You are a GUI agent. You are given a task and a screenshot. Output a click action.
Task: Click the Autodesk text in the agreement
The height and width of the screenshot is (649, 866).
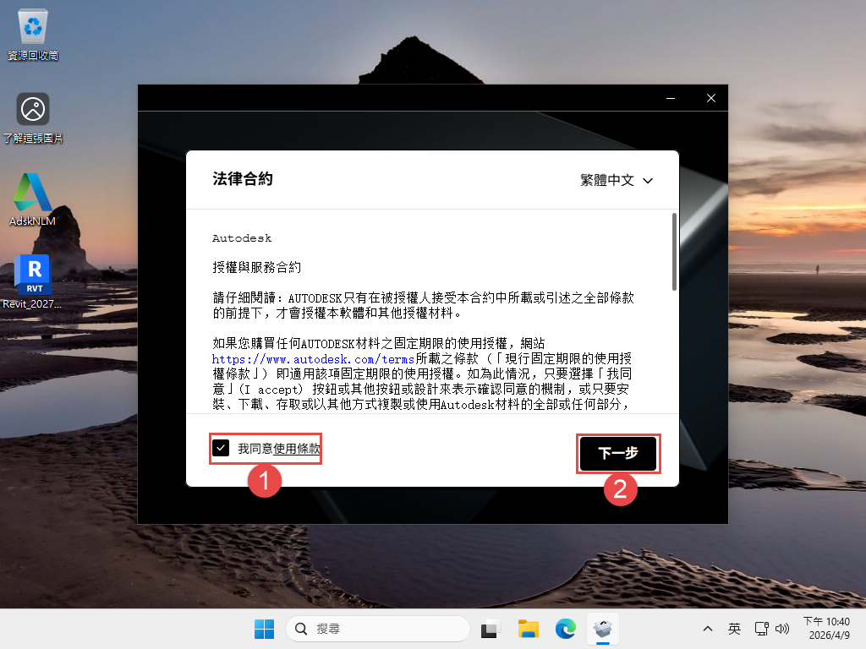pos(242,238)
